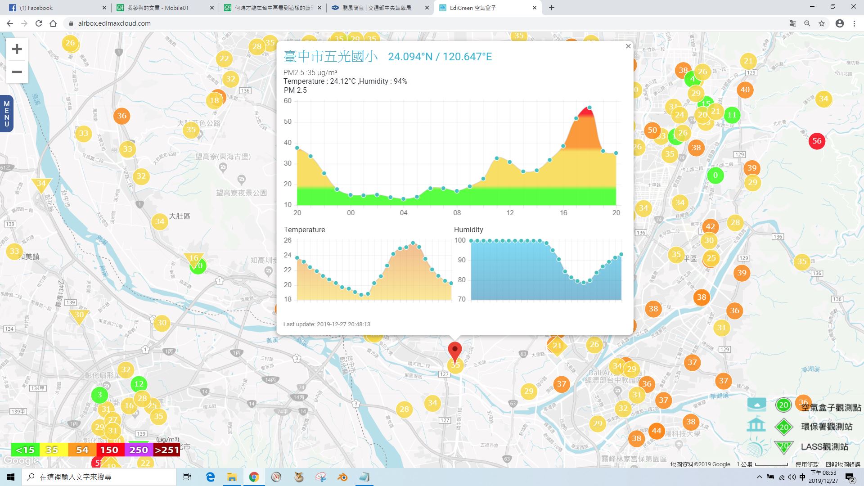Click the 24.094°N / 120.647°E coordinates
The image size is (864, 486).
tap(440, 57)
